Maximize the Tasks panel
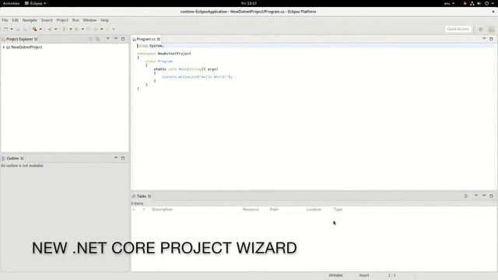 pyautogui.click(x=491, y=196)
